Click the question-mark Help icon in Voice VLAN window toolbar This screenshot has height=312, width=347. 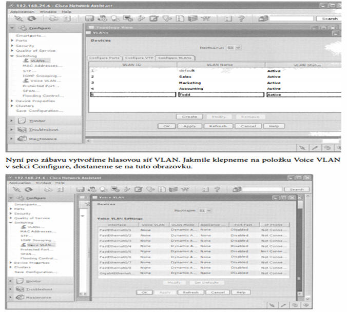tap(217, 189)
